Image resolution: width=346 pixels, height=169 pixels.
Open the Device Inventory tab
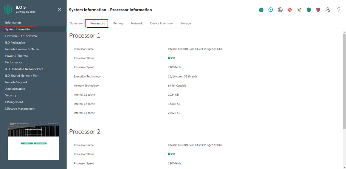162,23
